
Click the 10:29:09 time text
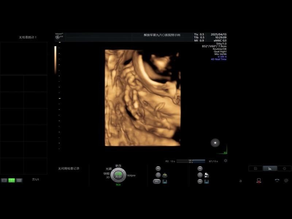(x=221, y=38)
